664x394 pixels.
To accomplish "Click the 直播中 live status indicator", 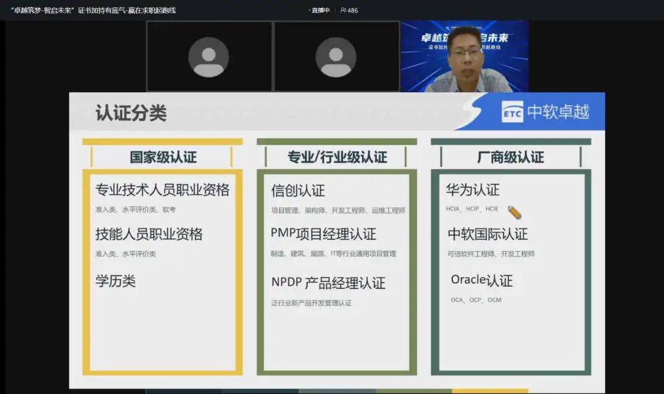I will point(320,10).
